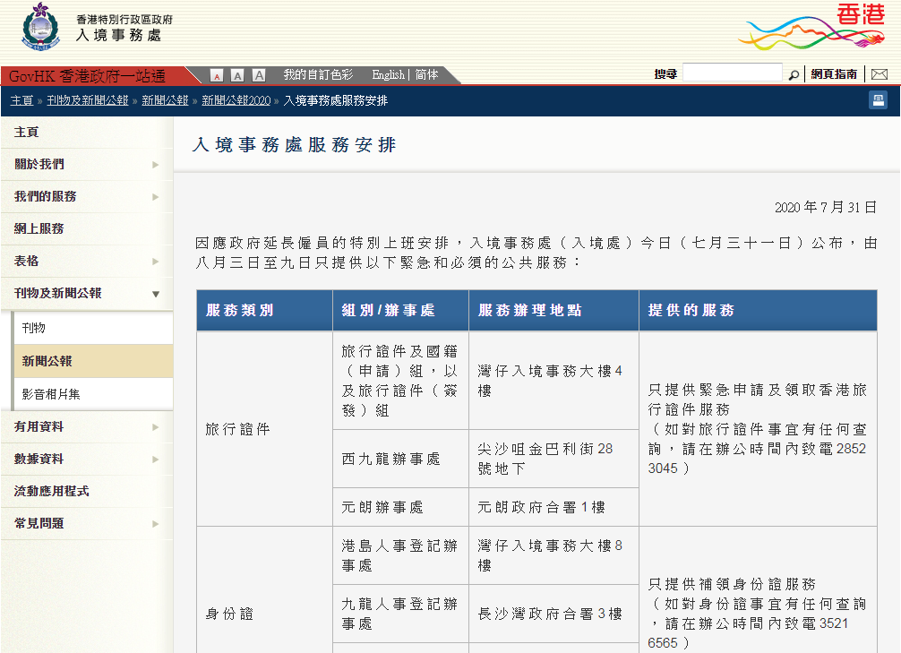This screenshot has height=653, width=901.
Task: Select the smallest text size icon
Action: pos(217,75)
